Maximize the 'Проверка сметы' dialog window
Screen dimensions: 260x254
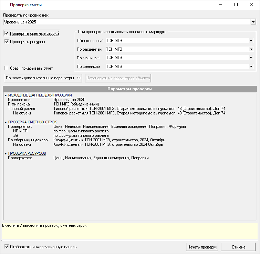(236, 5)
